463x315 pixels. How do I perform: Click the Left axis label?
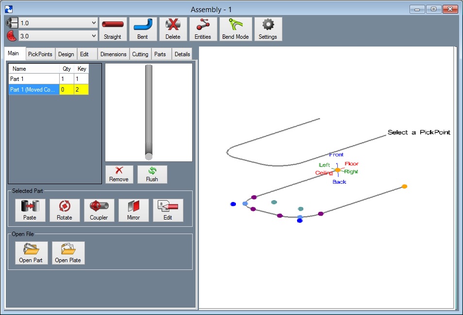[324, 165]
